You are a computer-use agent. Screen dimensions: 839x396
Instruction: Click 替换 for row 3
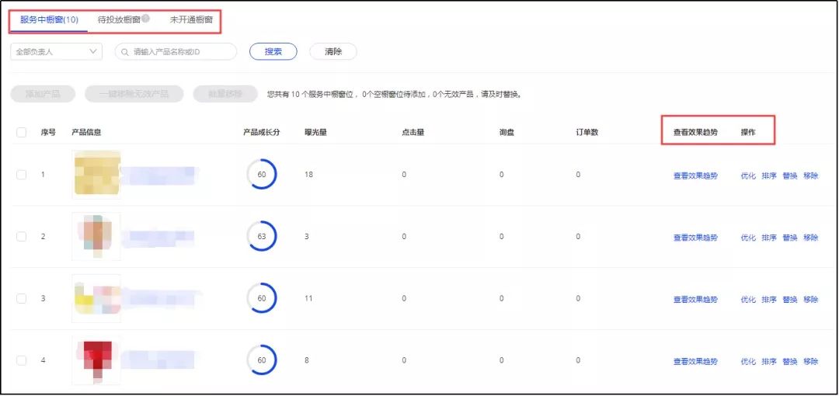(790, 300)
